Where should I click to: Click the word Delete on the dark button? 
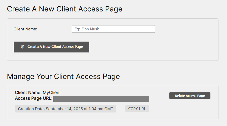[180, 96]
